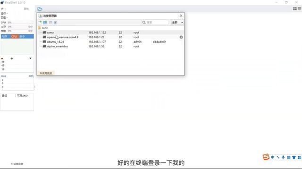Switch to grid layout view icon

point(294,9)
